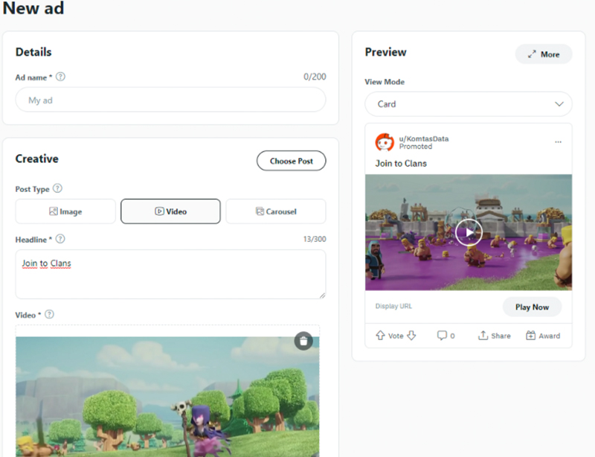Click the u/KomtasData avatar icon
The image size is (595, 457).
385,142
